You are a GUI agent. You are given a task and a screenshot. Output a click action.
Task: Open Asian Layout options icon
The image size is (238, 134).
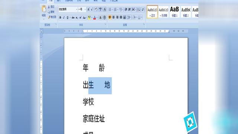coord(134,10)
